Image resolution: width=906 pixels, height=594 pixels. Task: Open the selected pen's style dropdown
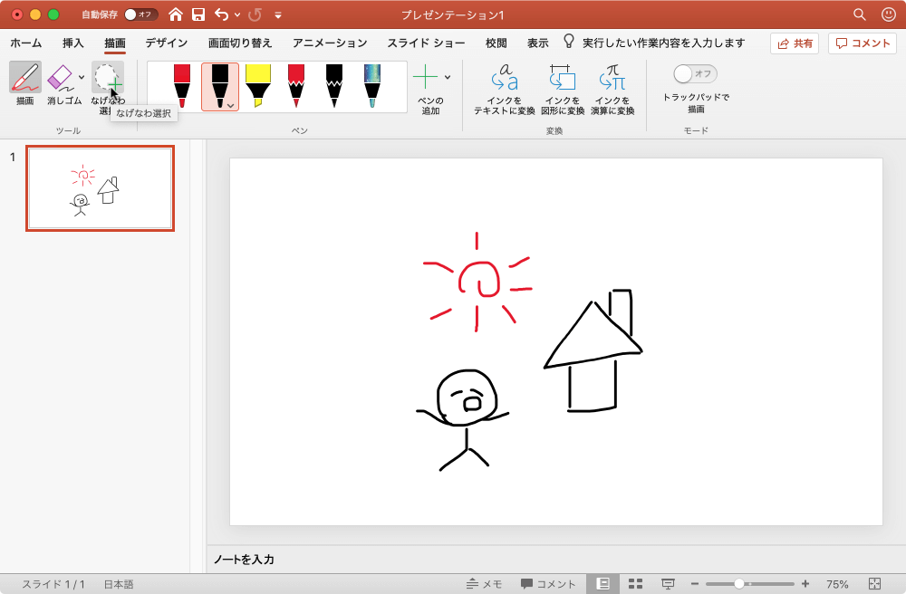pos(228,104)
